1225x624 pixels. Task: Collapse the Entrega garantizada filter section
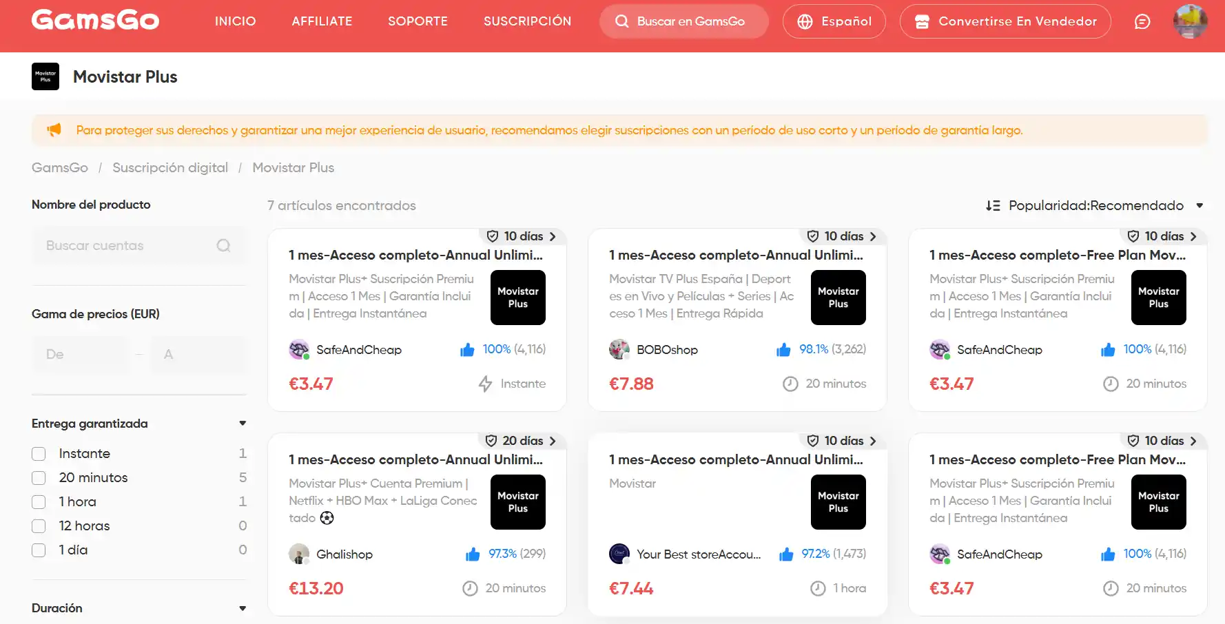pos(243,424)
